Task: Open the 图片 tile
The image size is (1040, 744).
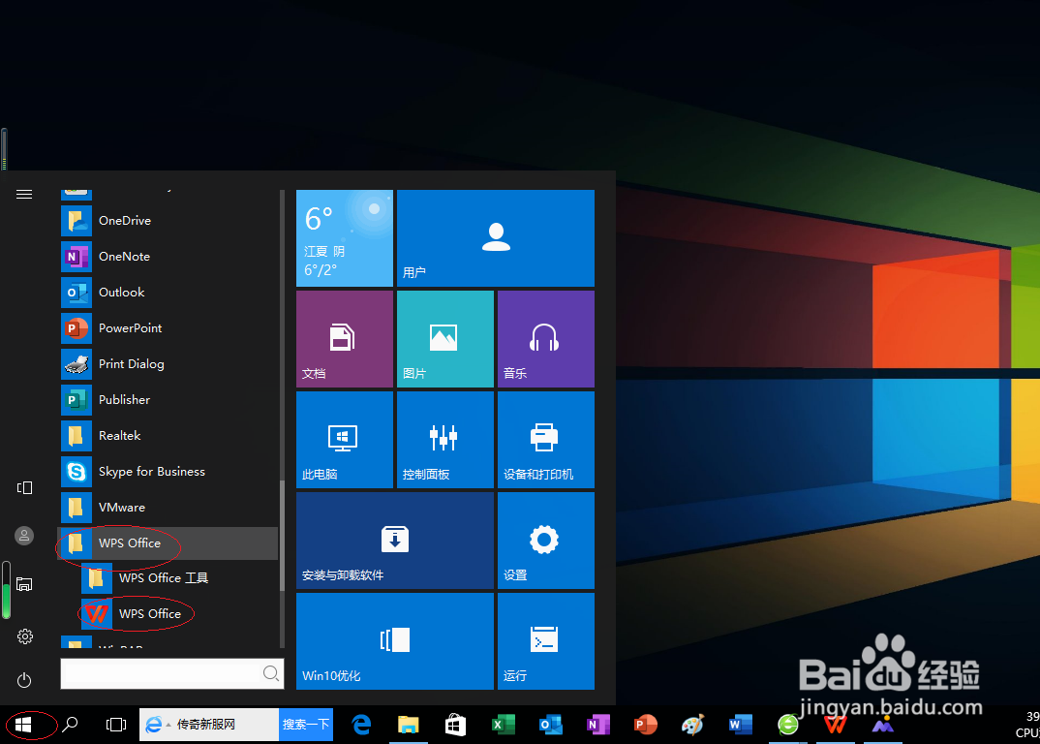Action: pyautogui.click(x=445, y=339)
